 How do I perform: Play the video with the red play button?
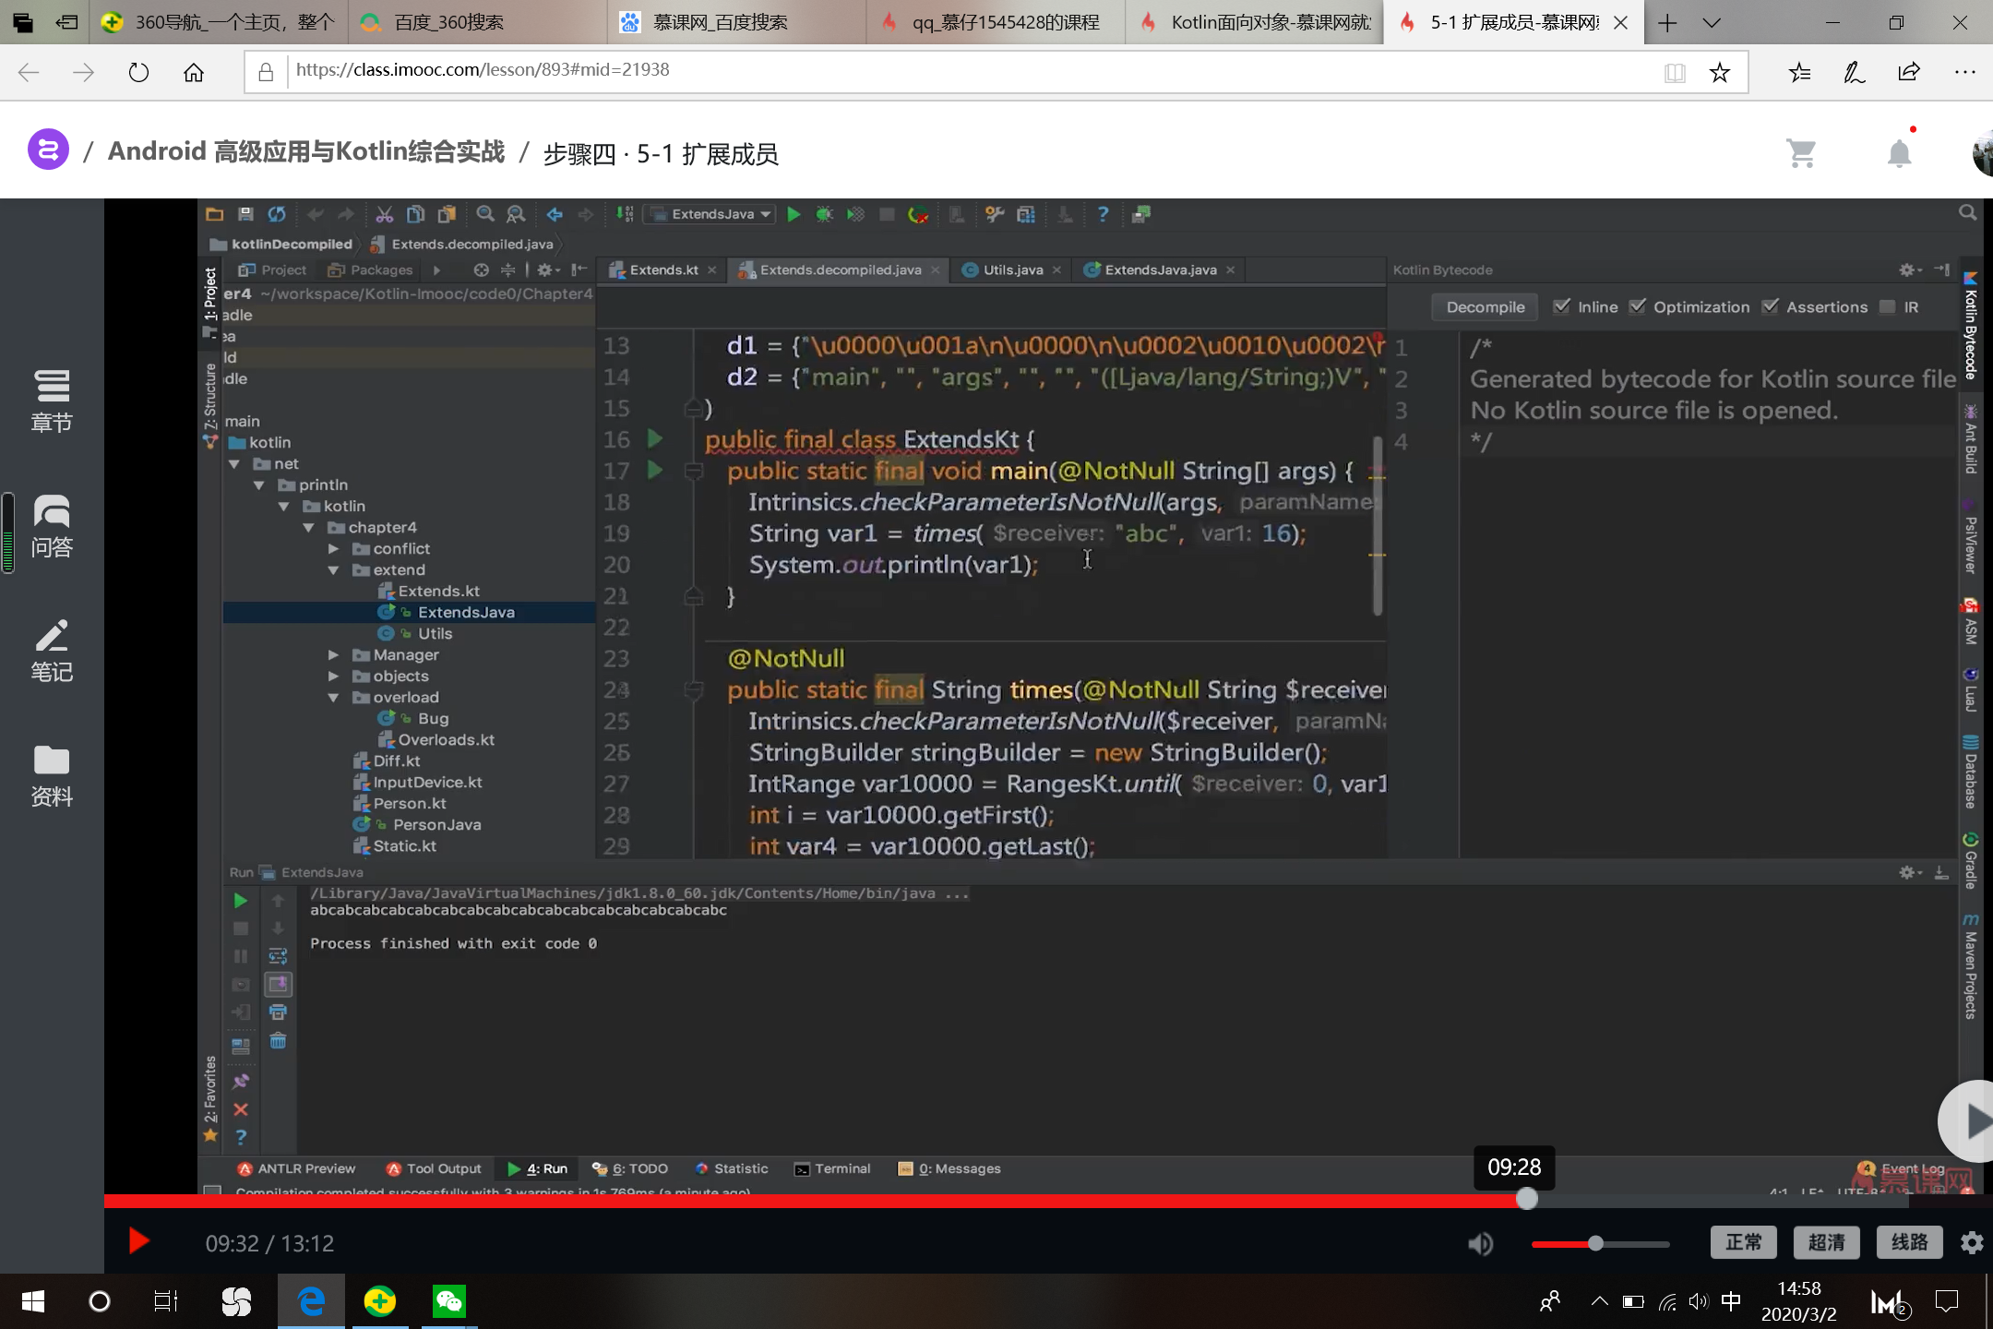click(139, 1241)
